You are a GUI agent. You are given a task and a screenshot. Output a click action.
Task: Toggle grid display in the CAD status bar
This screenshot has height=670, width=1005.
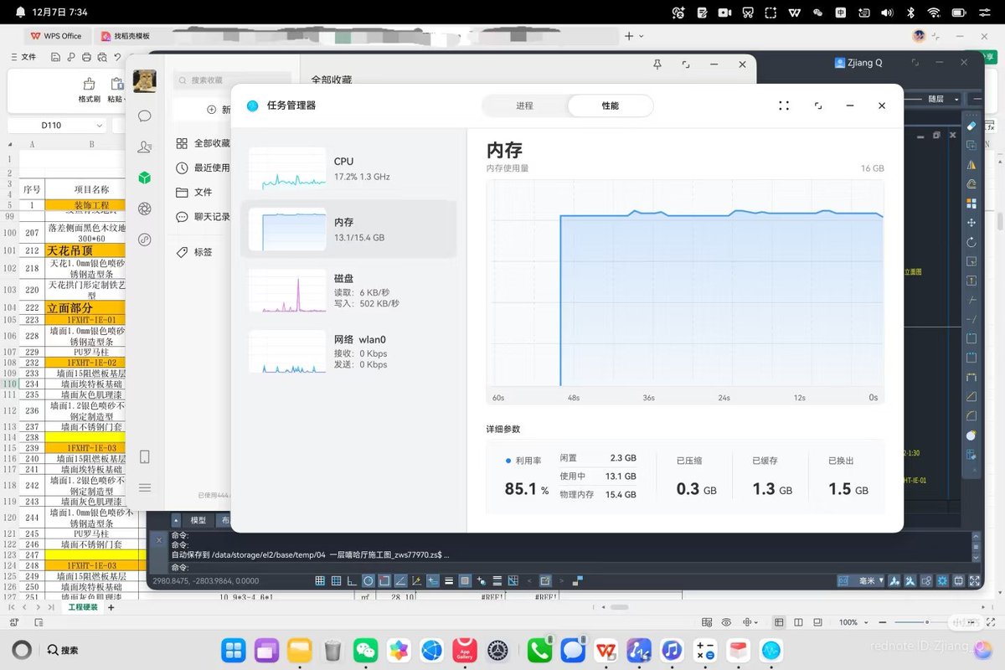(x=336, y=580)
